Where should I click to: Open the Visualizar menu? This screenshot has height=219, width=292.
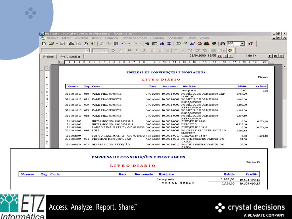(x=81, y=38)
